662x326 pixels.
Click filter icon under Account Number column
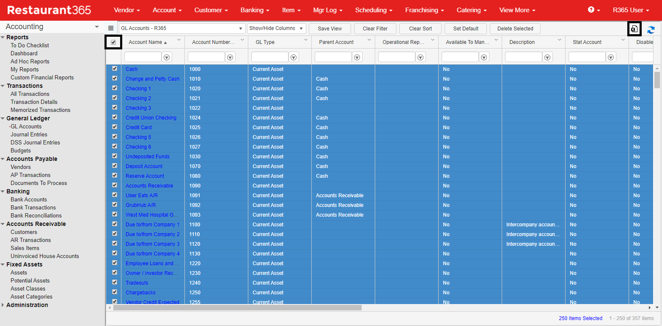(x=231, y=57)
